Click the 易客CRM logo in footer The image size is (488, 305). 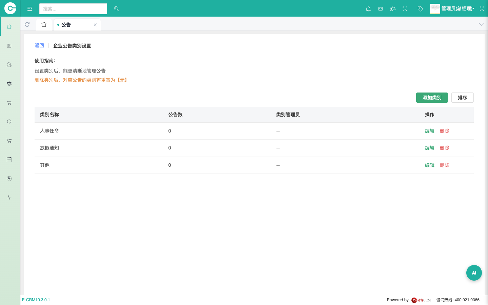coord(421,300)
